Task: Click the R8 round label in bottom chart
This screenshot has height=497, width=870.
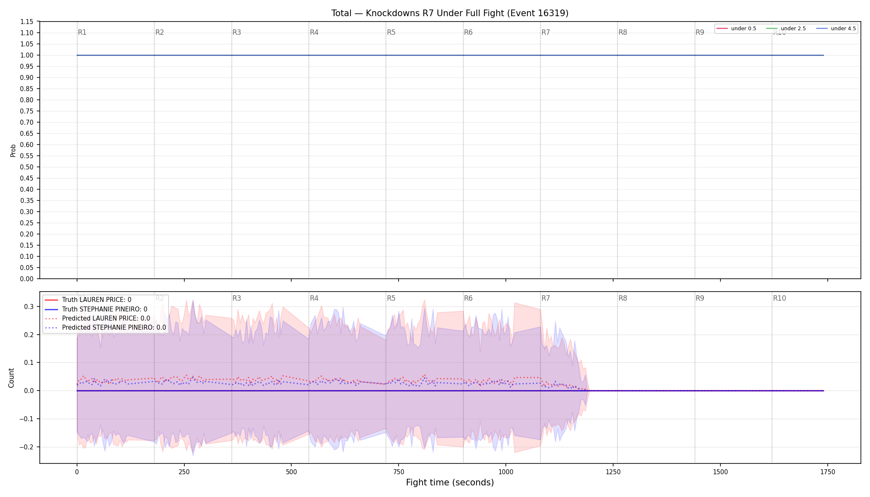Action: click(623, 298)
